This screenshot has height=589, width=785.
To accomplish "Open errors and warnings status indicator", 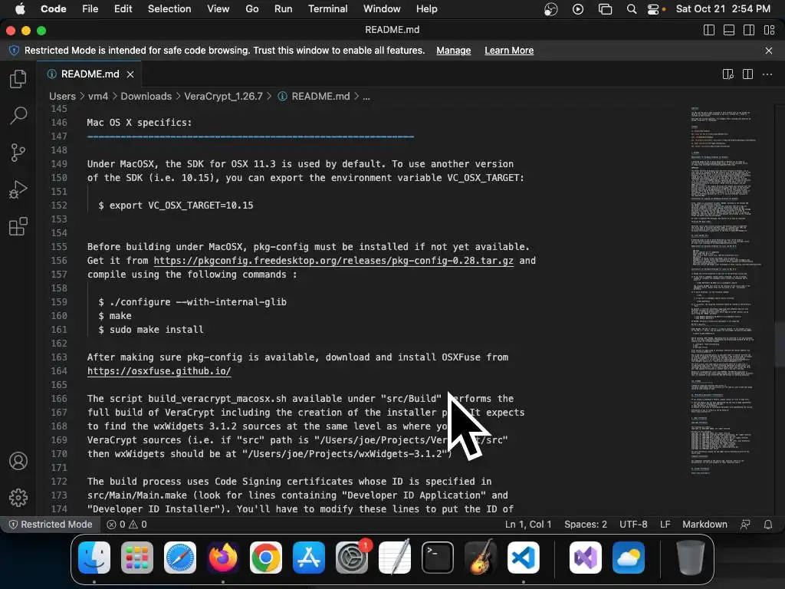I will [126, 525].
